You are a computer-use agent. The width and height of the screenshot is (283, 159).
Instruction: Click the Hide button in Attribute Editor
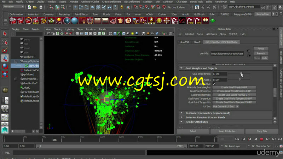(265, 58)
